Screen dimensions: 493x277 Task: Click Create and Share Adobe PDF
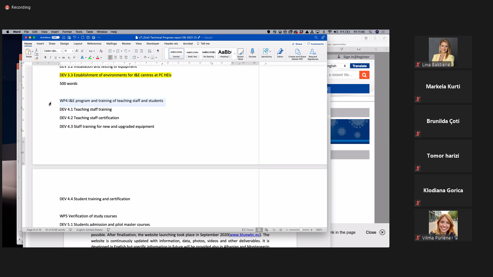[x=297, y=54]
